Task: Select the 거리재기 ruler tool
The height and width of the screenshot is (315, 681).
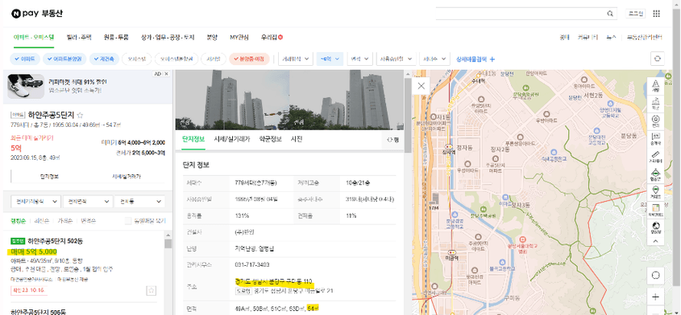Action: [x=656, y=157]
